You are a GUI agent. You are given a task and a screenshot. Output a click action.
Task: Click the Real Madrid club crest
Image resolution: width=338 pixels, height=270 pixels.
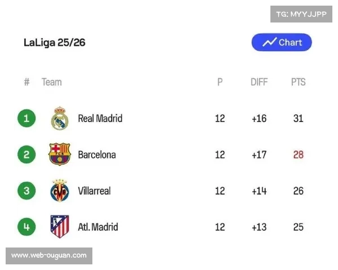click(60, 119)
